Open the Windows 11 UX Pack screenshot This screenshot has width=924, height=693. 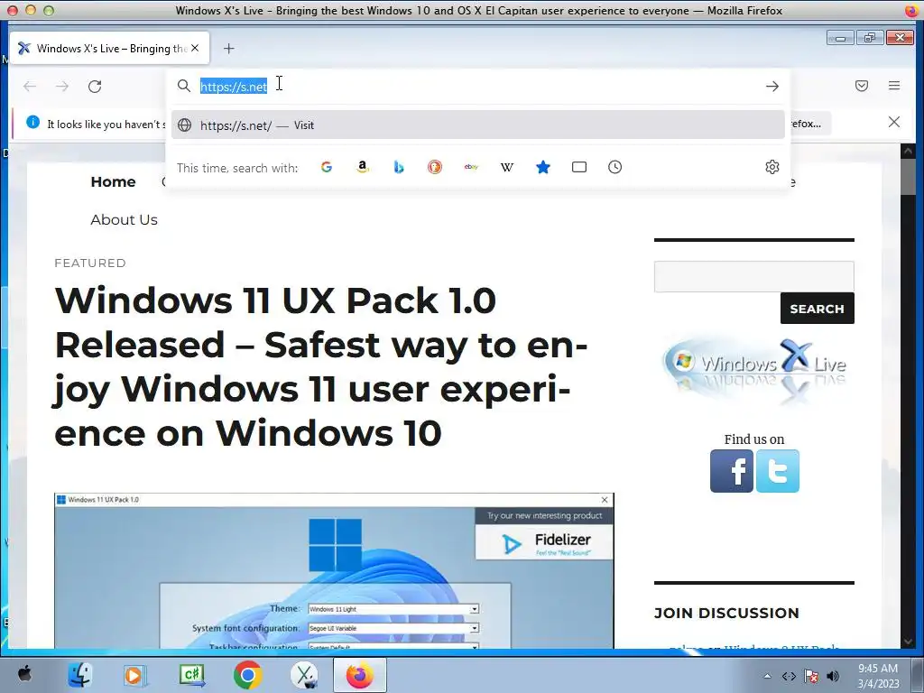[334, 570]
